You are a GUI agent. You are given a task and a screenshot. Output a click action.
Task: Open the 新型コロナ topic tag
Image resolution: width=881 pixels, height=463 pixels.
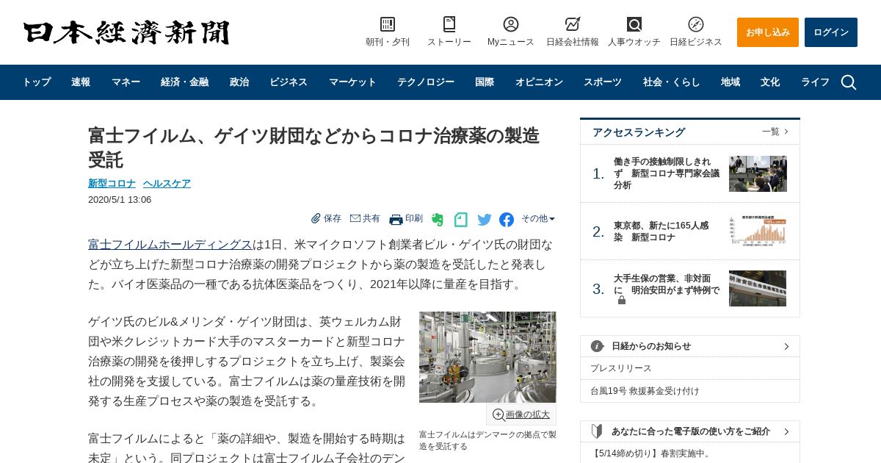point(112,184)
